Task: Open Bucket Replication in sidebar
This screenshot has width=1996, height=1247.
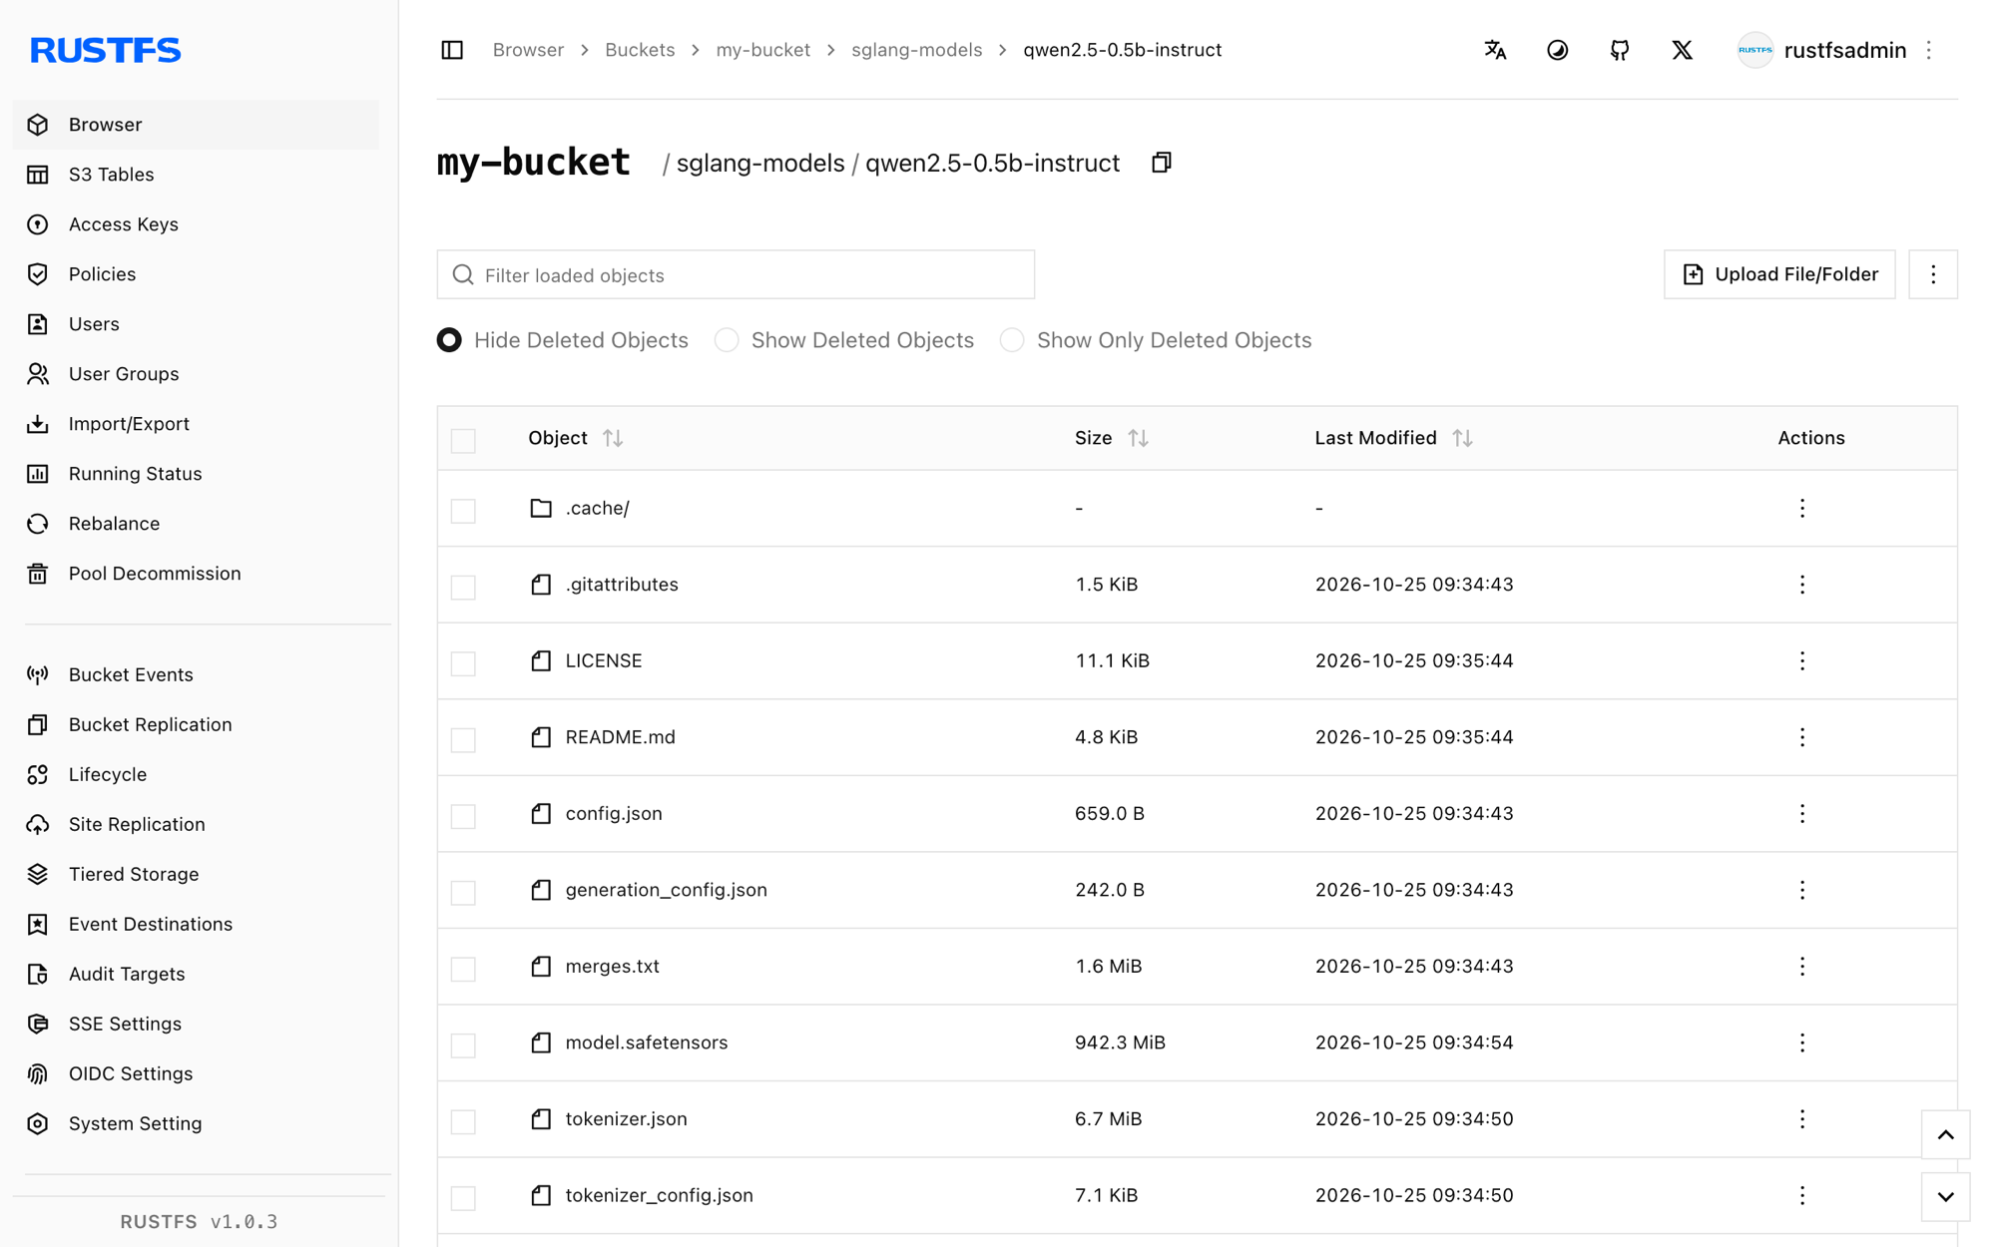Action: tap(196, 724)
